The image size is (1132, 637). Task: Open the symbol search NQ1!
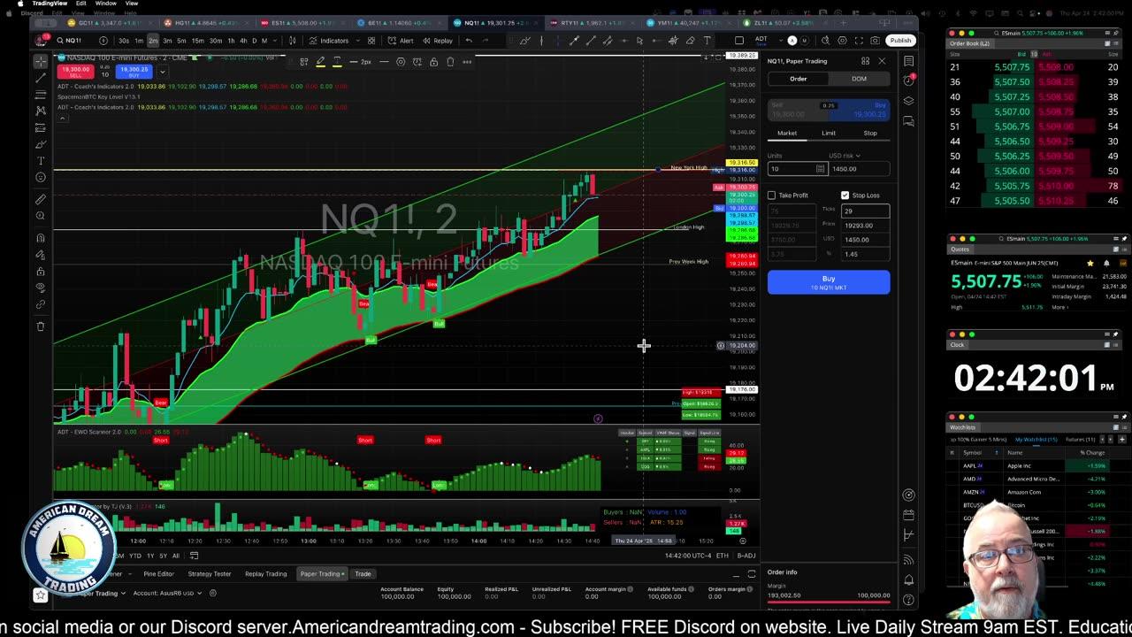point(70,41)
